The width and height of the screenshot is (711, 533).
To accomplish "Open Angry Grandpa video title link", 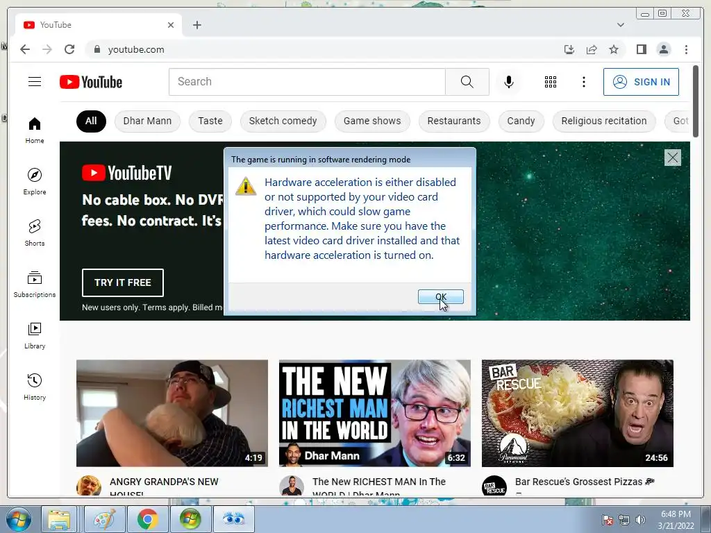I will click(x=164, y=485).
